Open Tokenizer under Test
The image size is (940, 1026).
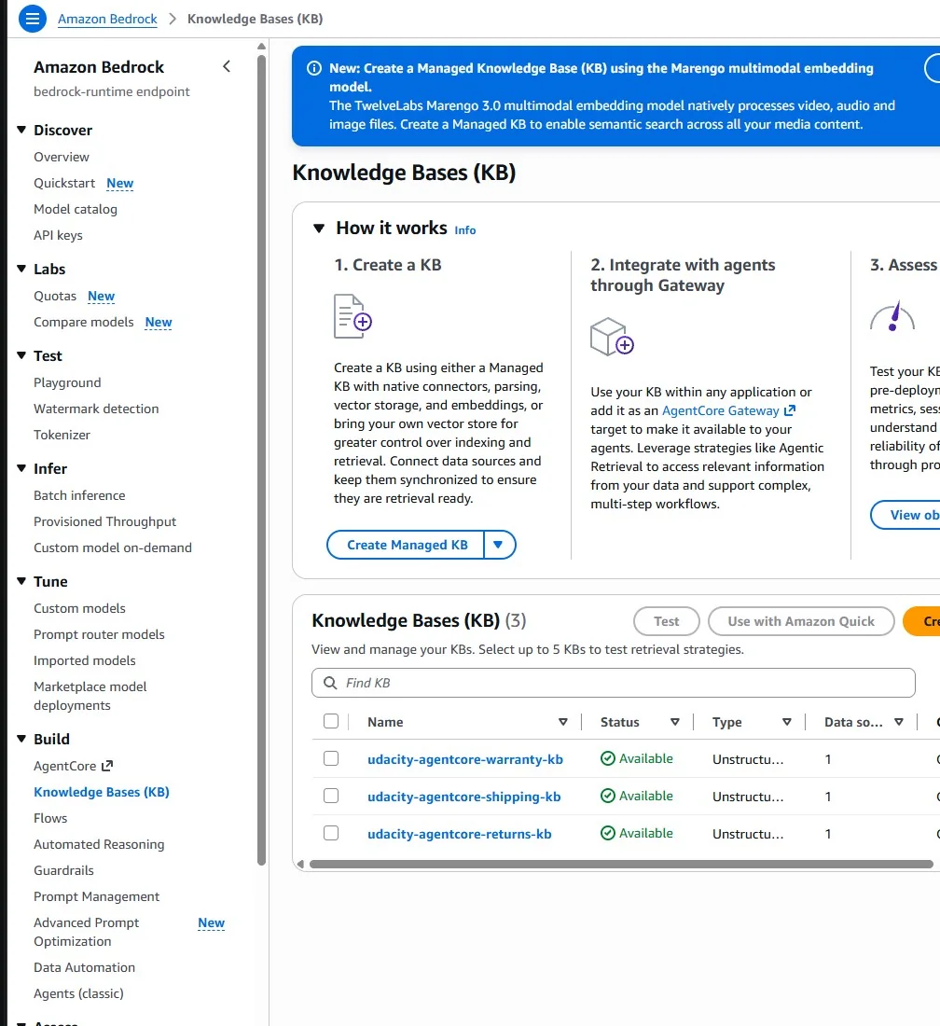coord(62,436)
